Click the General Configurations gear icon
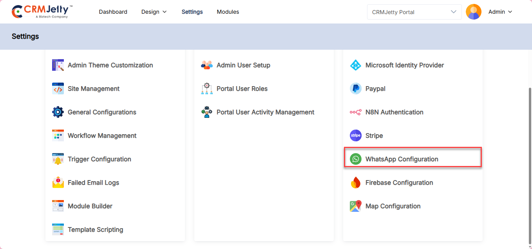This screenshot has width=532, height=249. [58, 112]
